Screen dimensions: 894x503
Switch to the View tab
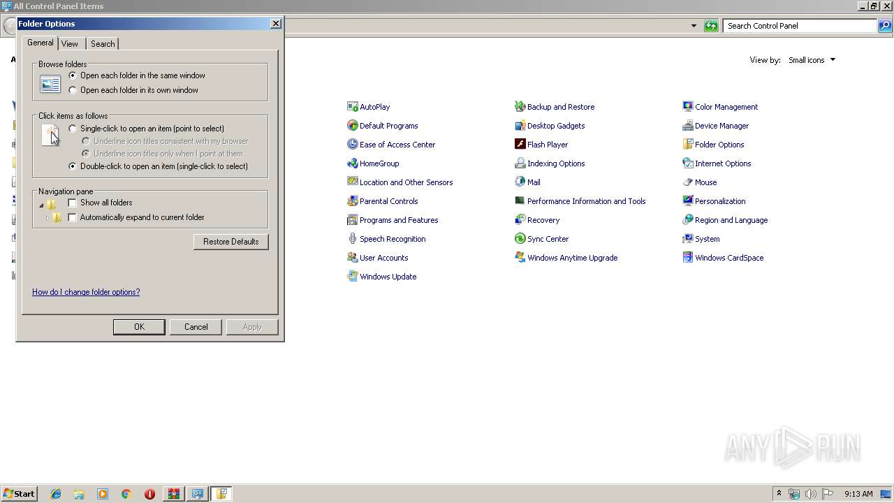70,44
